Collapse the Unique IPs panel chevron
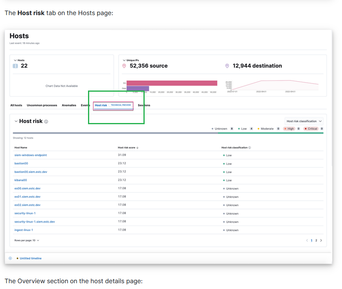342x289 pixels. tap(124, 60)
